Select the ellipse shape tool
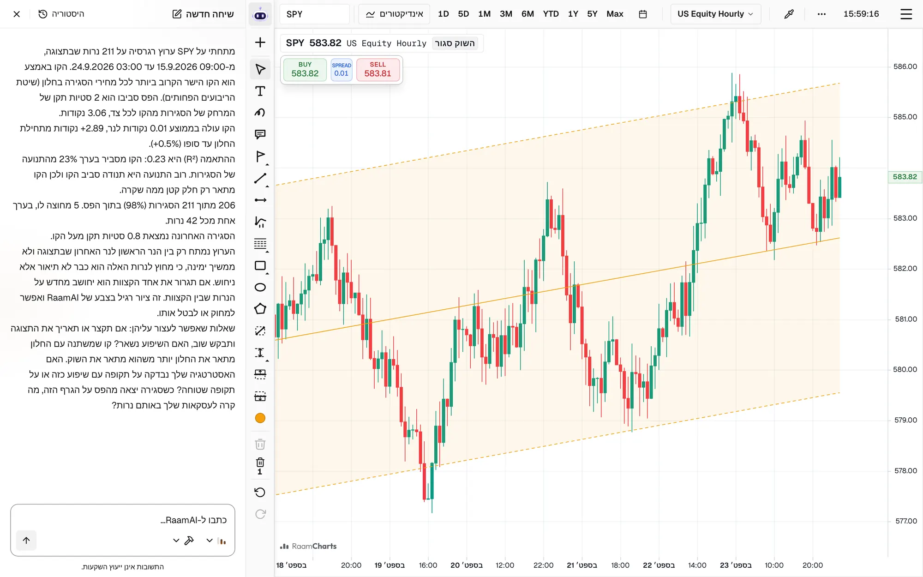This screenshot has width=923, height=577. [x=260, y=287]
